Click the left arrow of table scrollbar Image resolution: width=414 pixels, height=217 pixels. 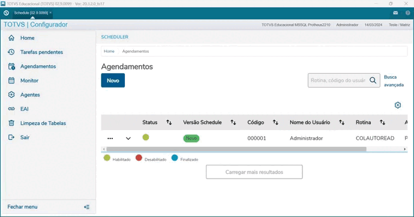coord(103,149)
